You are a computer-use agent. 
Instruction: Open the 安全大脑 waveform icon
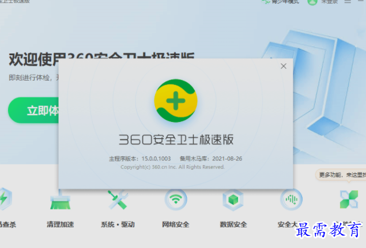pos(291,200)
